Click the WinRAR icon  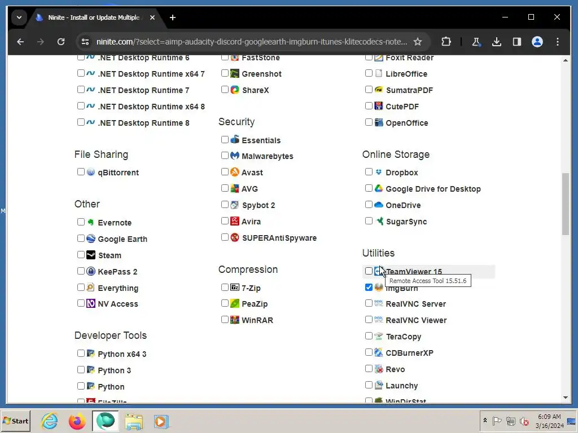pyautogui.click(x=235, y=320)
